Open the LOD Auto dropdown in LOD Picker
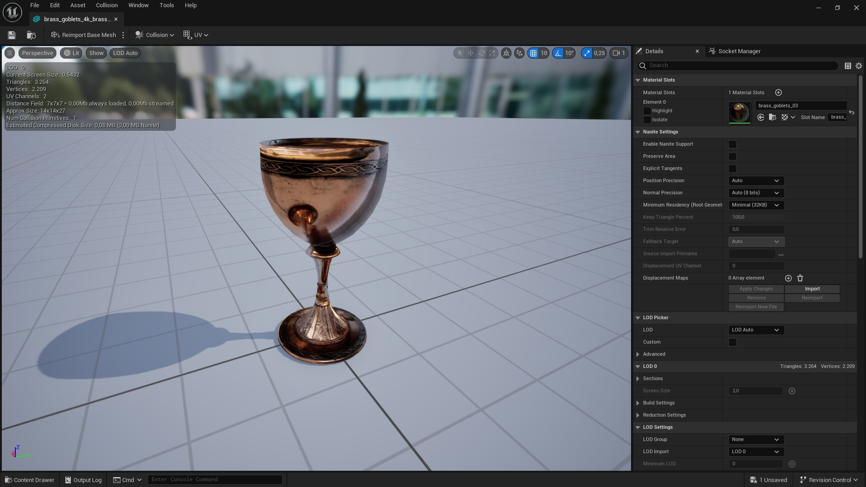Image resolution: width=866 pixels, height=487 pixels. (756, 330)
